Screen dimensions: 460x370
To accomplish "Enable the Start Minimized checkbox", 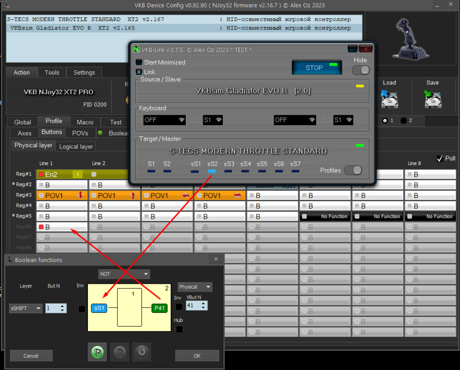I will click(x=139, y=62).
